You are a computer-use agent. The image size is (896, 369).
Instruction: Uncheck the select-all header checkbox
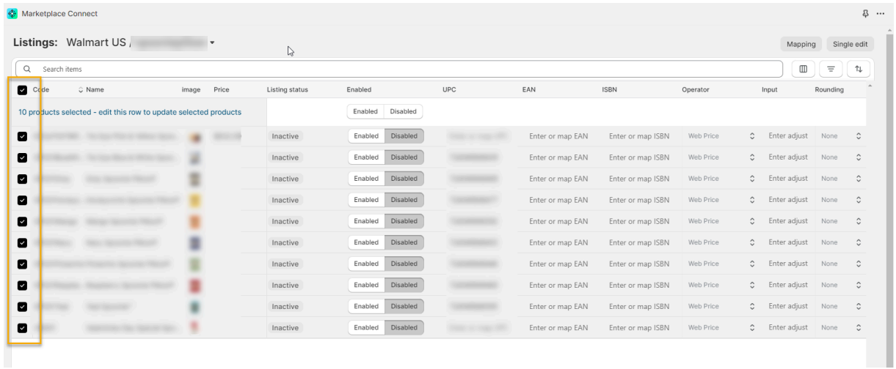coord(22,90)
